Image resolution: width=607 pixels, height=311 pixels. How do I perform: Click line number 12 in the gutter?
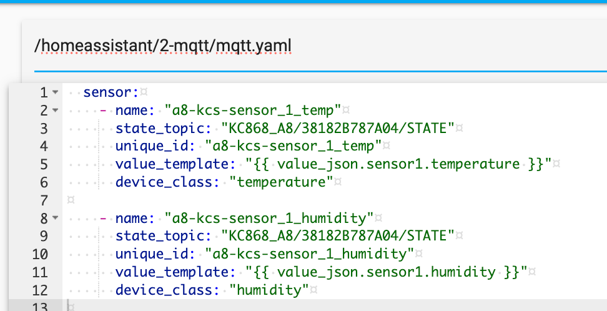click(x=41, y=290)
